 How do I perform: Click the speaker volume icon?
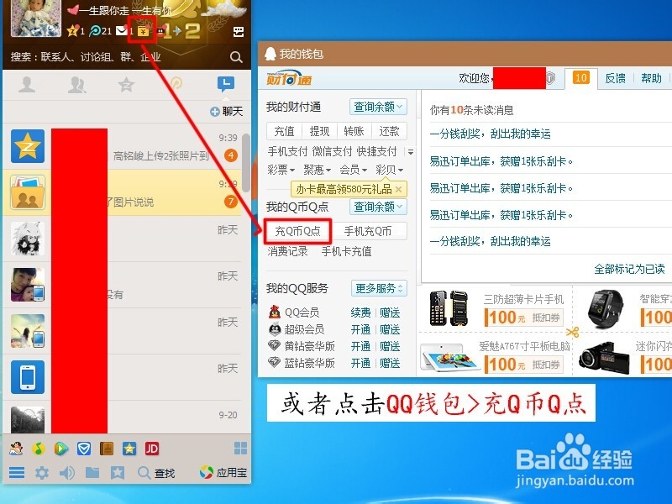[66, 471]
